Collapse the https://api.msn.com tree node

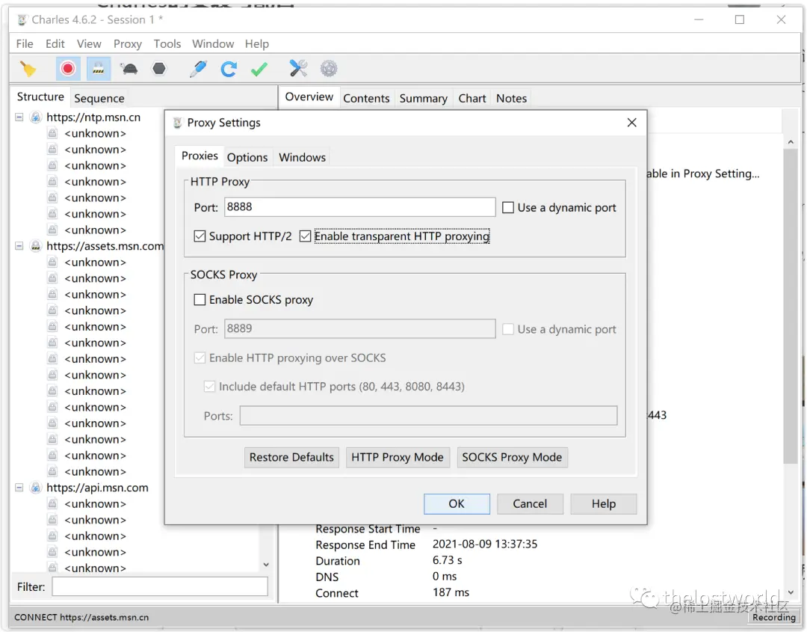19,488
